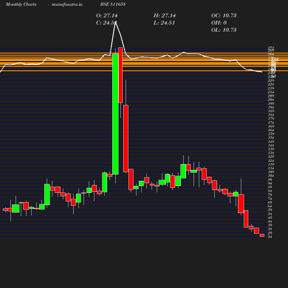
Task: Click the price axis label 24
Action: coord(270,237)
